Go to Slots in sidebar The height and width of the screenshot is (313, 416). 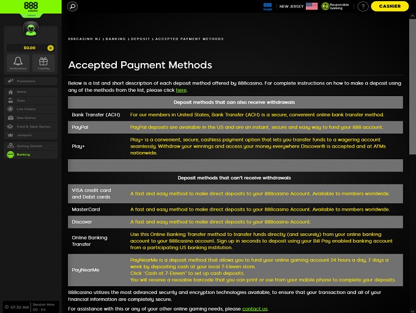[x=21, y=100]
